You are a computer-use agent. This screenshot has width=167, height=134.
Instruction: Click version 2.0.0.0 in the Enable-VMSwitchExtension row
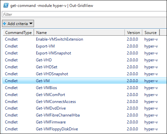132,39
